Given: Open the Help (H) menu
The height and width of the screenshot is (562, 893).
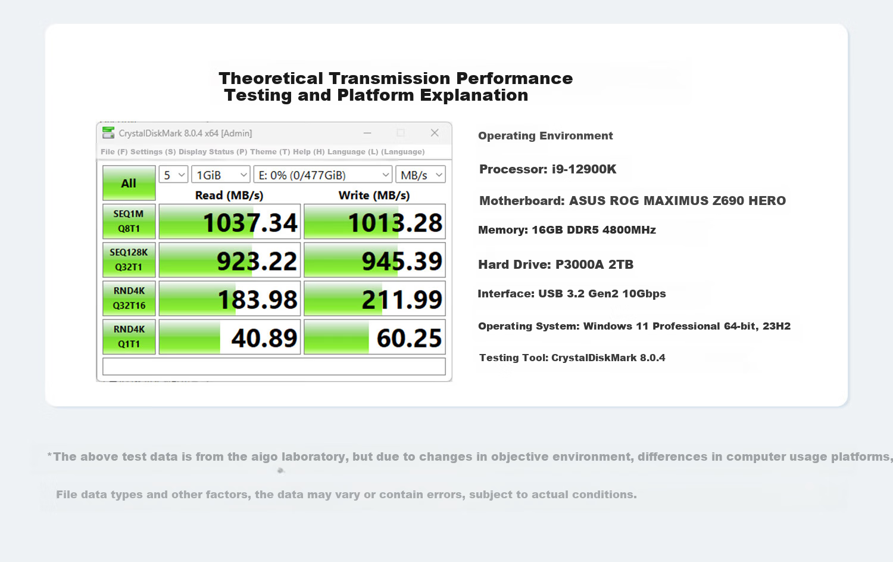Looking at the screenshot, I should tap(309, 152).
